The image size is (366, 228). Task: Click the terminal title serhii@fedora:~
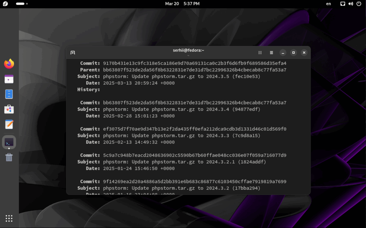click(x=188, y=50)
